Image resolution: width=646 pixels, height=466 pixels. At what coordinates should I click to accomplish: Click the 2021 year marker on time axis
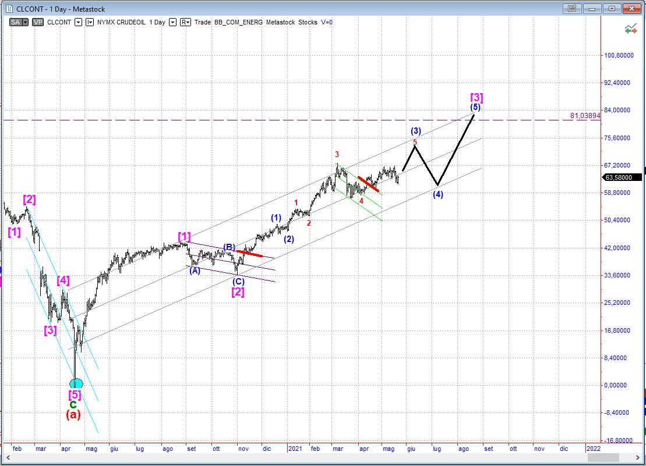click(295, 449)
